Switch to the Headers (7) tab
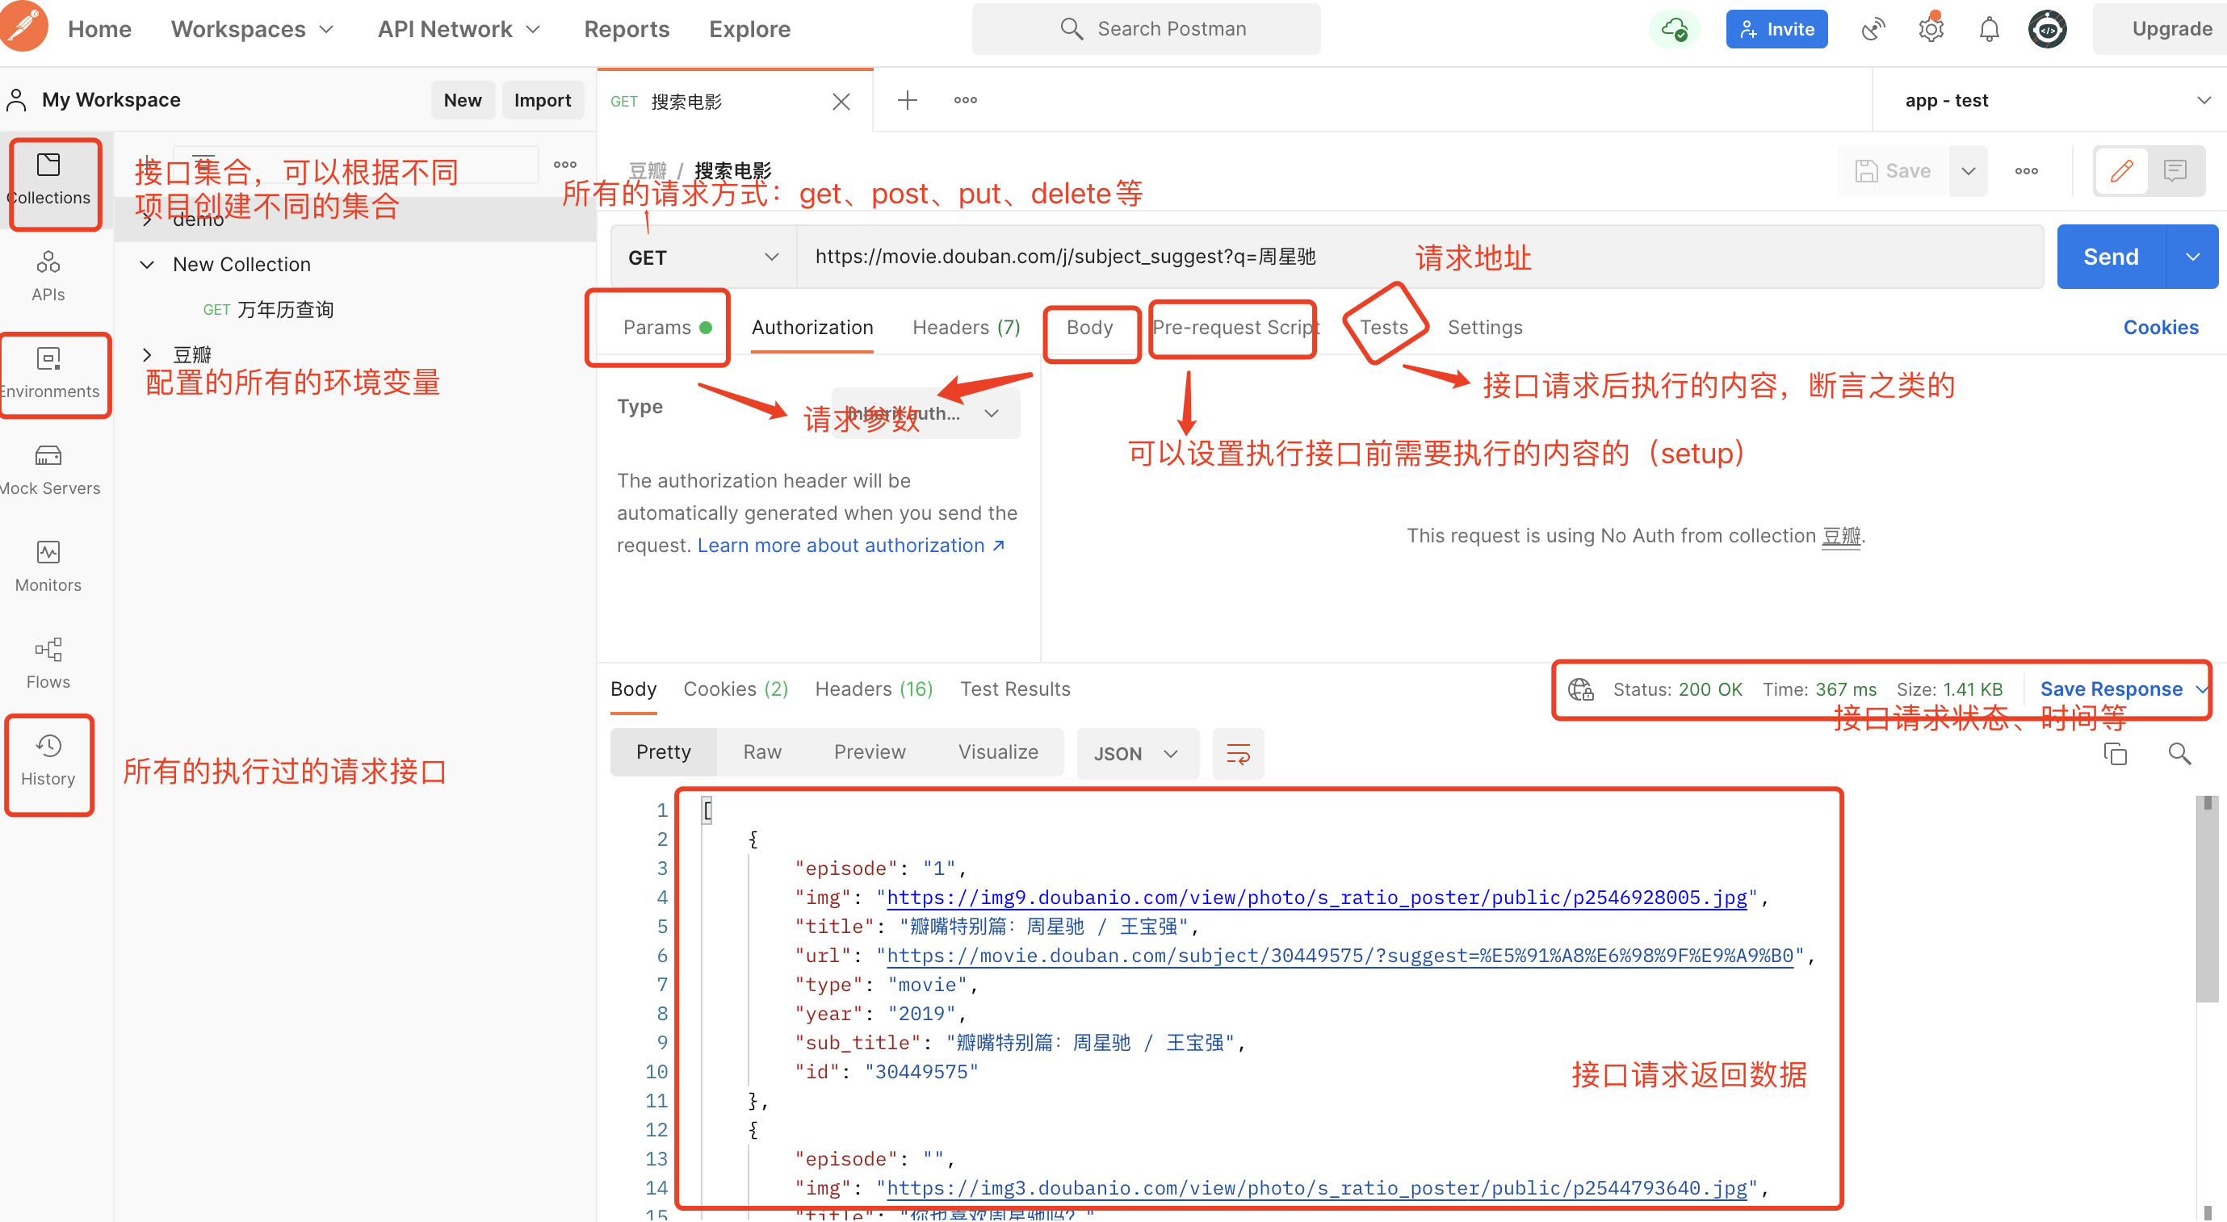2227x1222 pixels. click(x=966, y=328)
